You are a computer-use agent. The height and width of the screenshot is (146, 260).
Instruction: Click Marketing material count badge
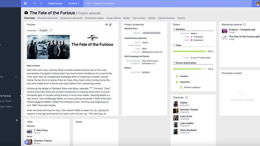pos(244,24)
